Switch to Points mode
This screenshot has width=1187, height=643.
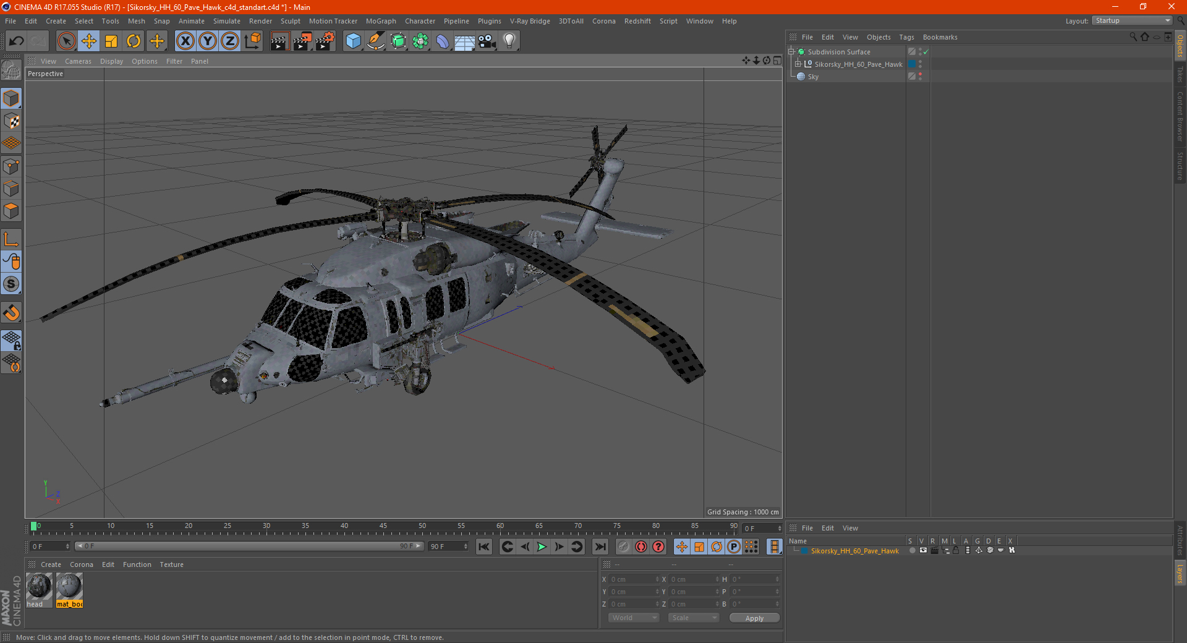click(11, 166)
